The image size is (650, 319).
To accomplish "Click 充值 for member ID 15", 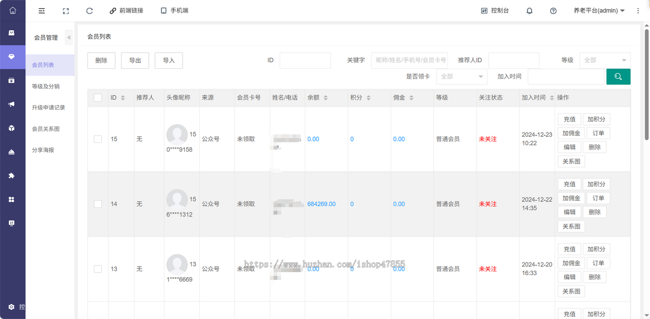I will (569, 119).
